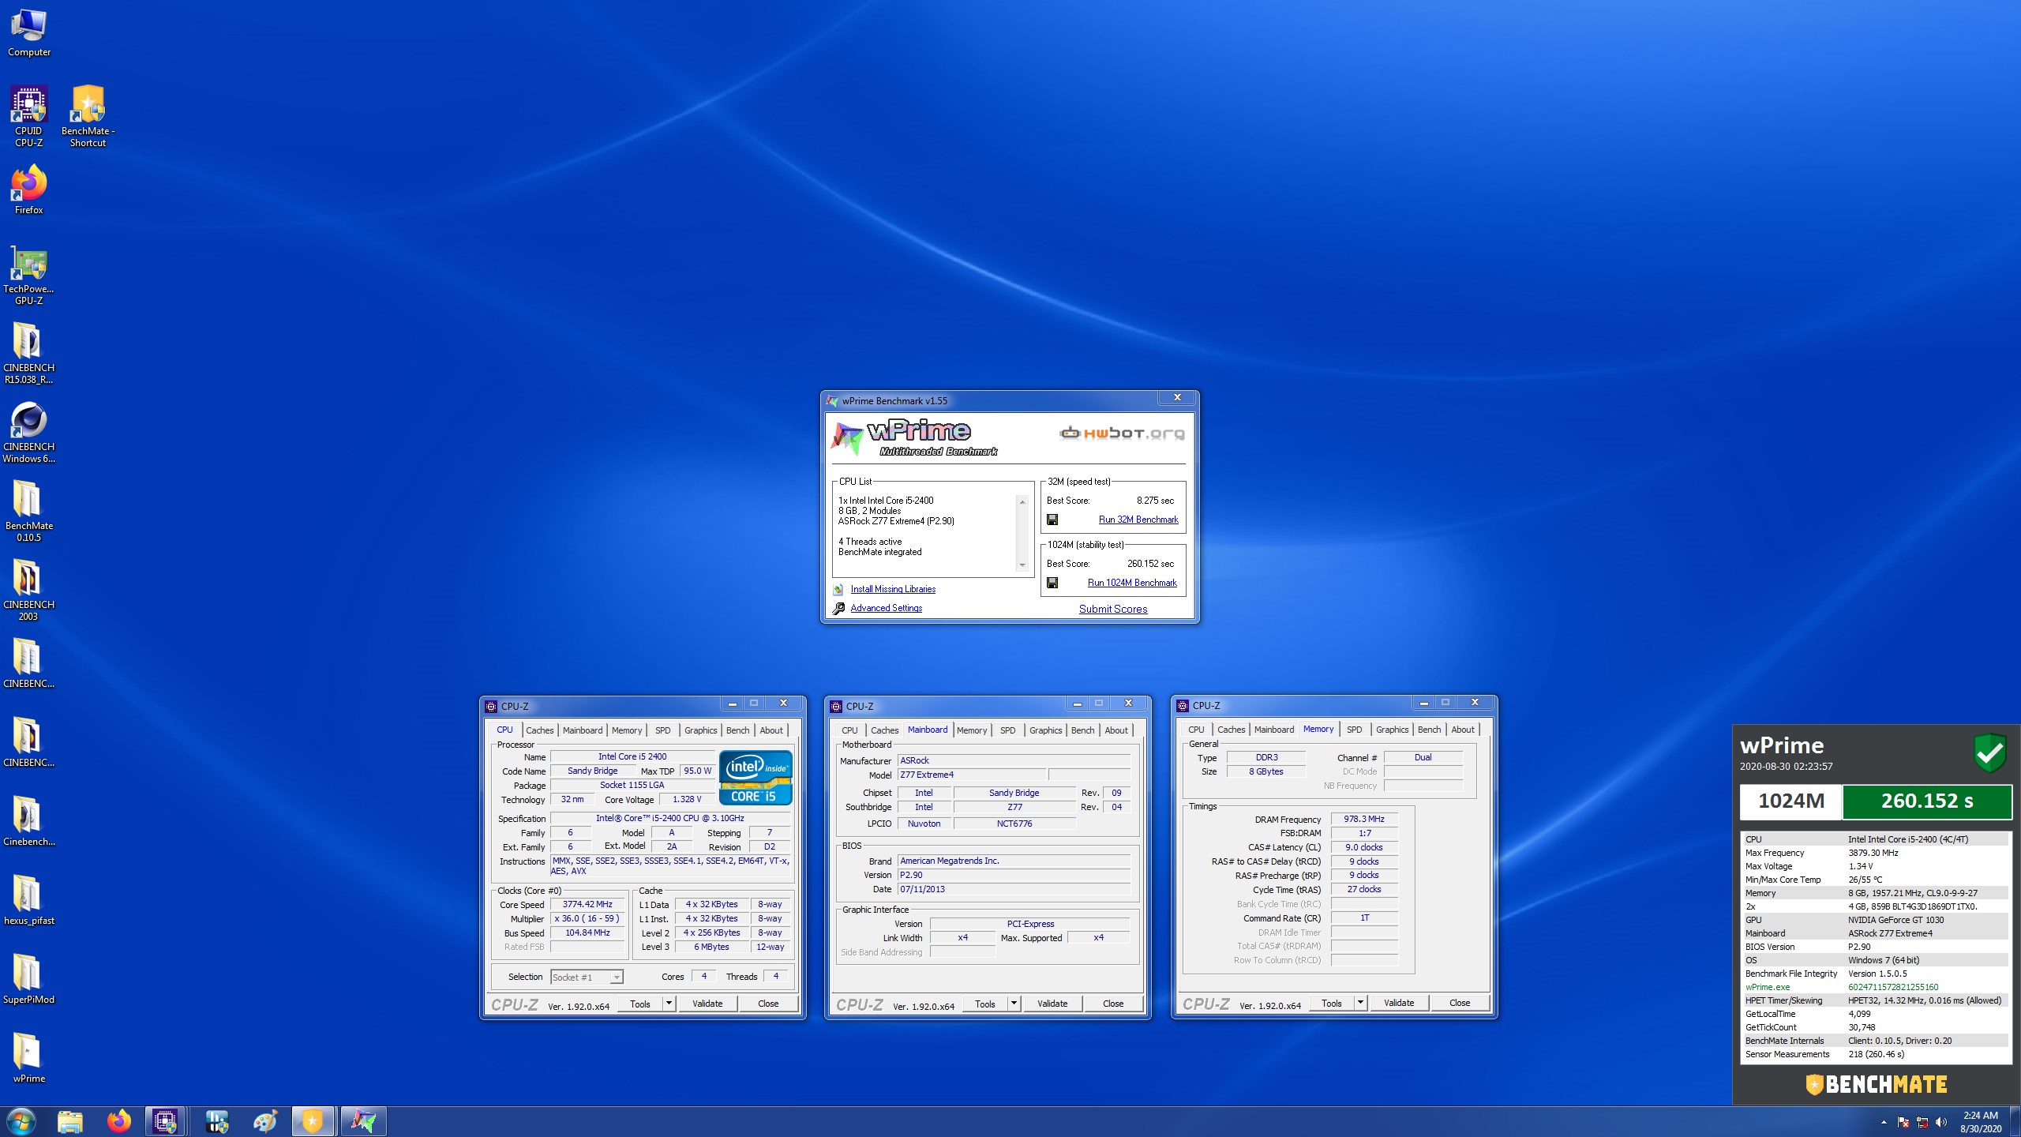Switch to Caches tab in left CPU-Z window

(540, 730)
